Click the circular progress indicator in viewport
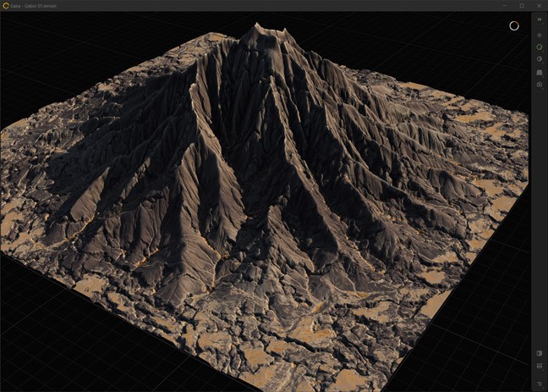Image resolution: width=548 pixels, height=392 pixels. pyautogui.click(x=513, y=25)
